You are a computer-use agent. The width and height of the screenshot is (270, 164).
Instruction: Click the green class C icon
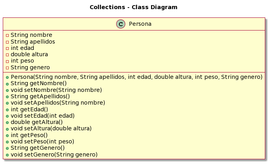[121, 24]
